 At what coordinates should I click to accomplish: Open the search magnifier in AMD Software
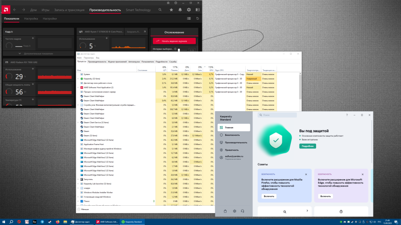pyautogui.click(x=160, y=10)
